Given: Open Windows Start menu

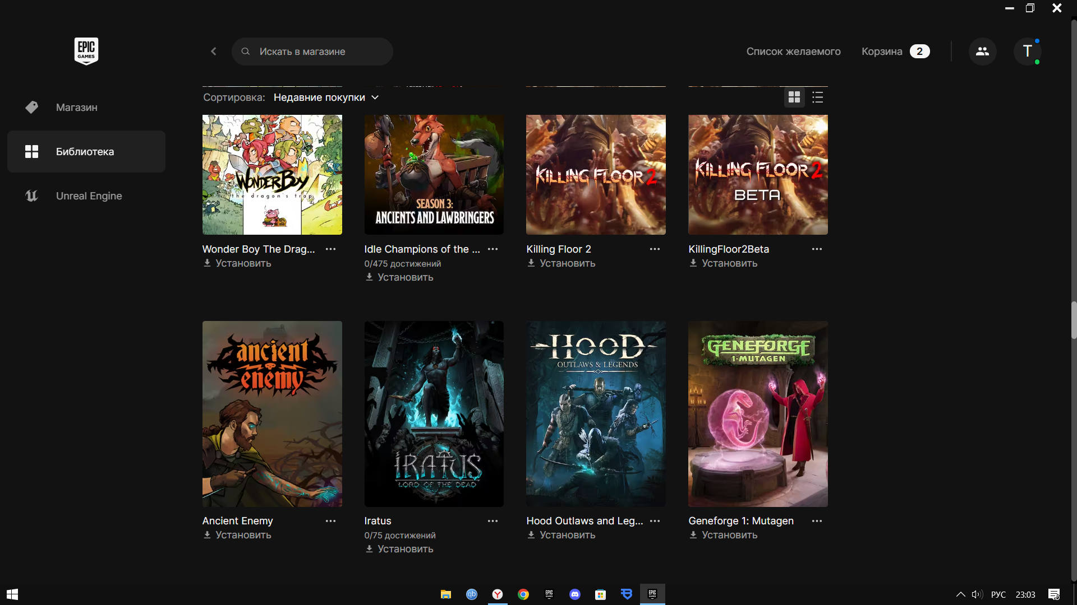Looking at the screenshot, I should tap(12, 594).
